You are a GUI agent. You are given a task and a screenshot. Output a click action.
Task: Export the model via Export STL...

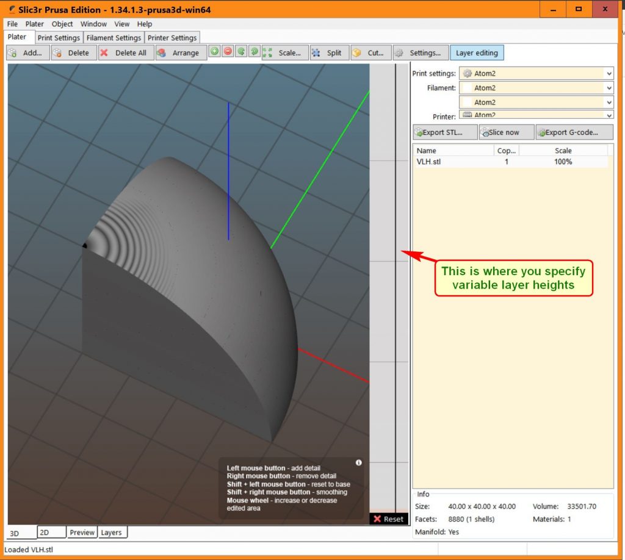[445, 132]
